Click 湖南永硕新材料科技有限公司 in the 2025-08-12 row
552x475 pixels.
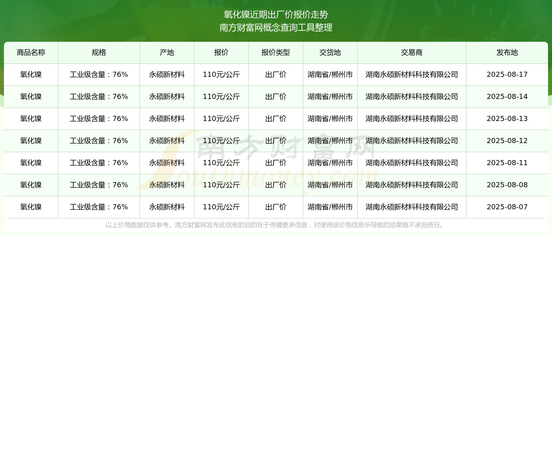tap(412, 141)
